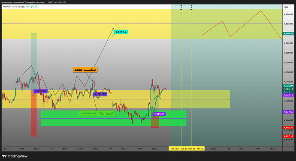Select the purple 4,711.01 position price label
296x161 pixels.
41,91
